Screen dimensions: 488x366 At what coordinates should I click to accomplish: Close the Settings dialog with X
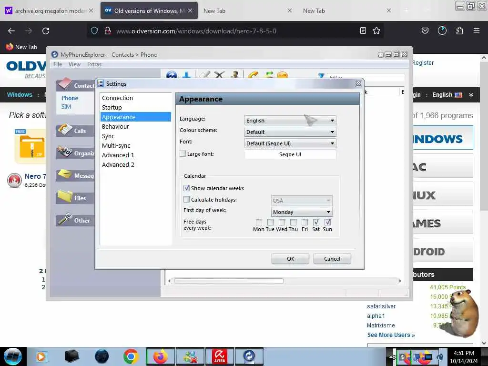358,83
